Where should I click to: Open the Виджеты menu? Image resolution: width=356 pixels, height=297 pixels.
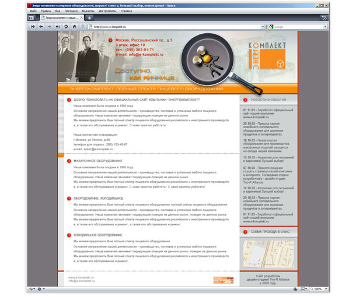pyautogui.click(x=88, y=11)
